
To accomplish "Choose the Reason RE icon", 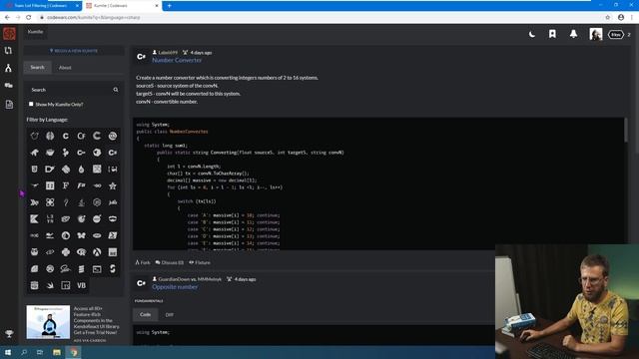I will point(113,252).
